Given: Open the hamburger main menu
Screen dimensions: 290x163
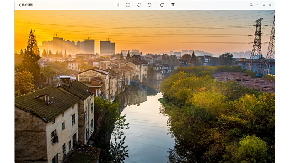Looking at the screenshot, I should pos(251,5).
